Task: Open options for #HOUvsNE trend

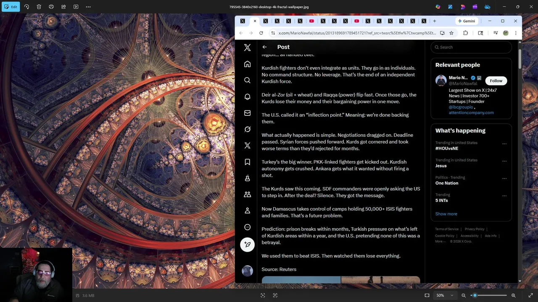Action: 504,144
